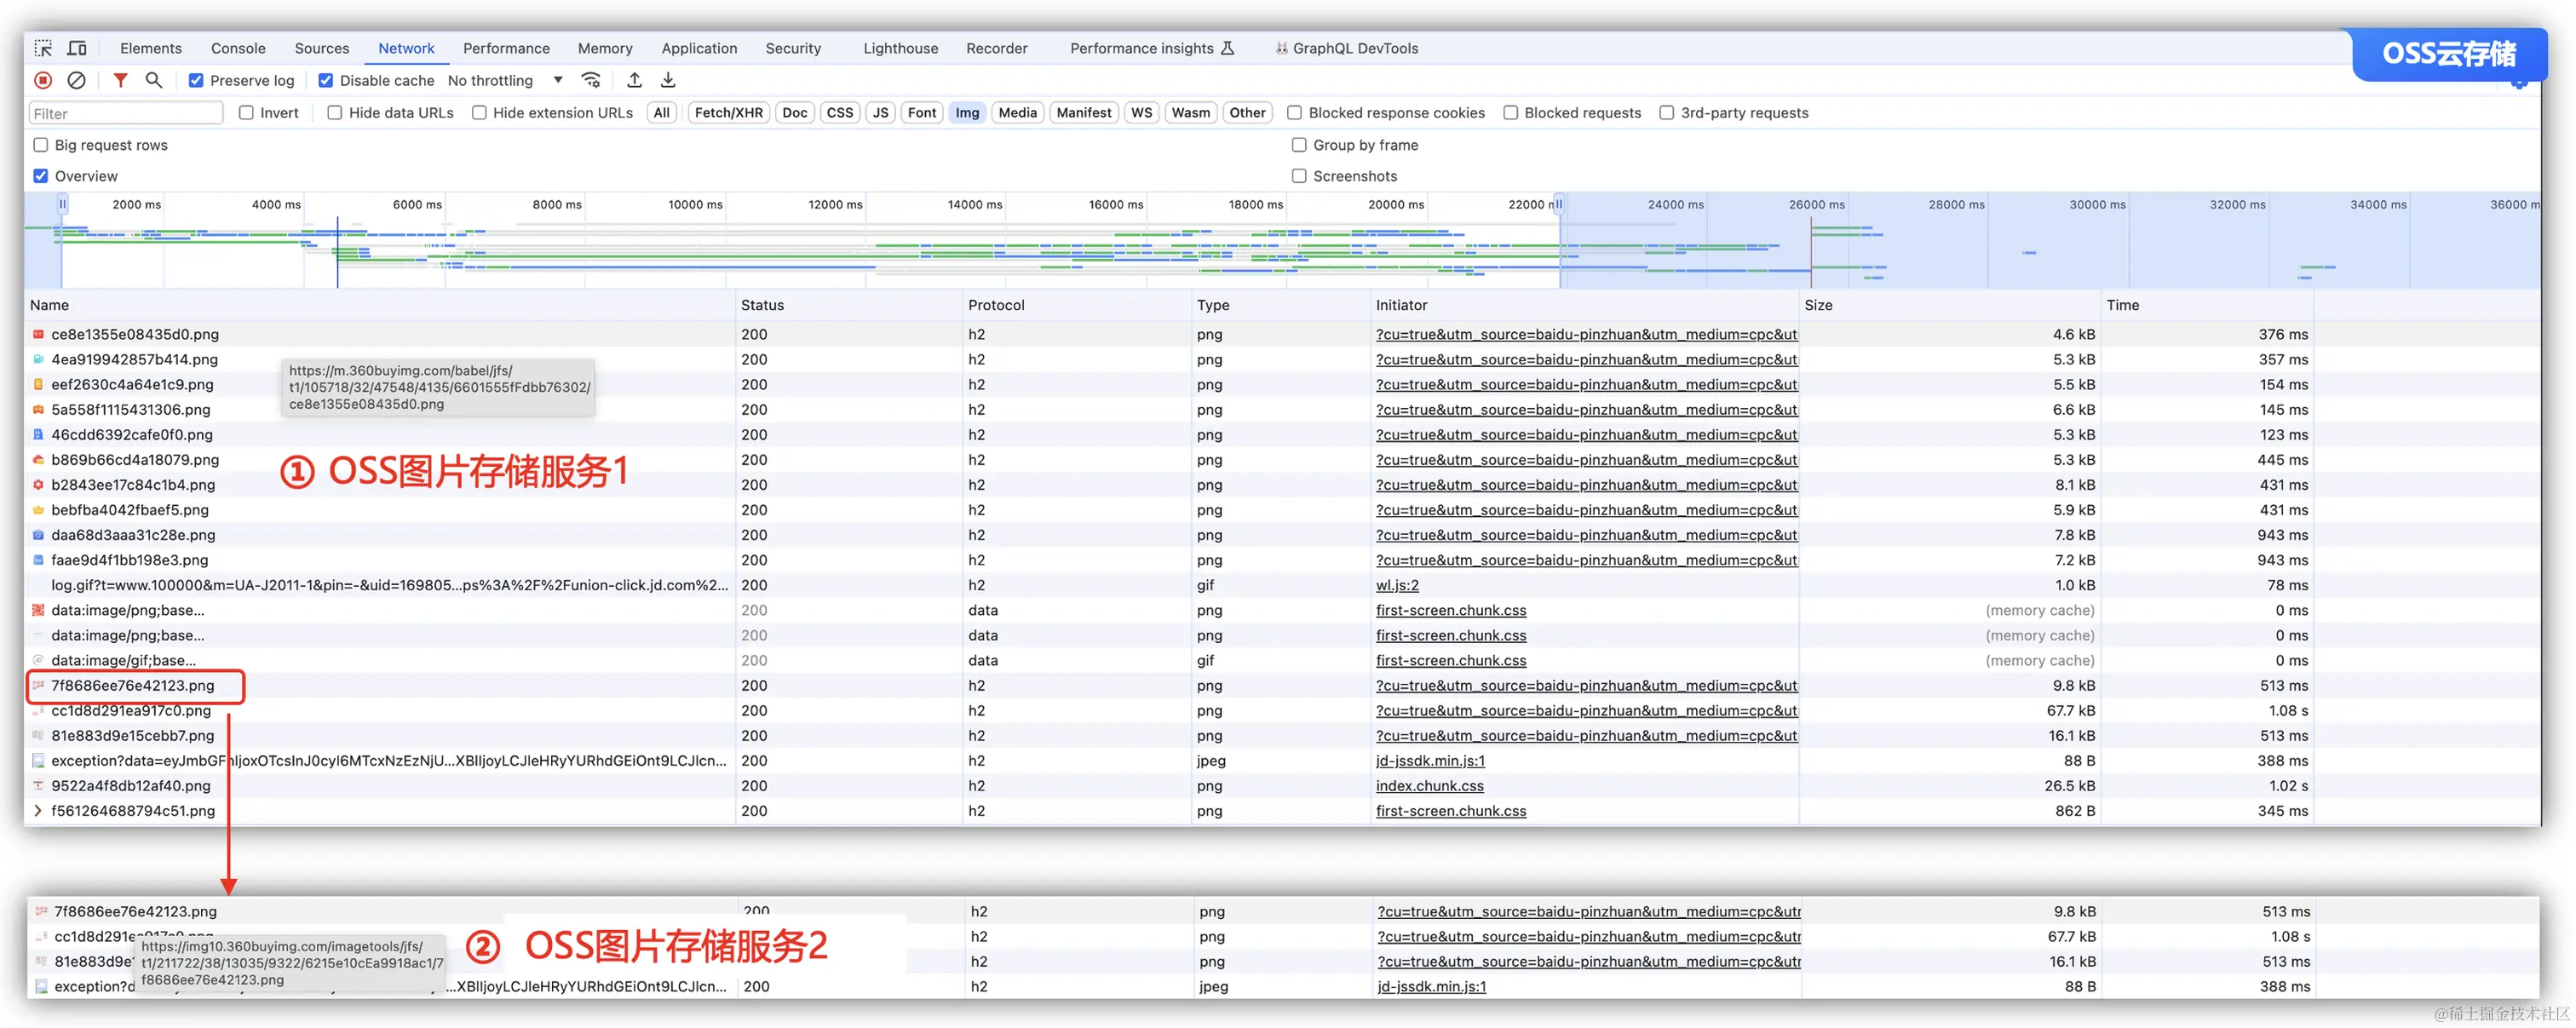Filter requests by CSS type
The width and height of the screenshot is (2576, 1028).
(840, 113)
